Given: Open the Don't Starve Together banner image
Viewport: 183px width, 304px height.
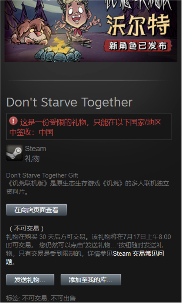Looking at the screenshot, I should [x=91, y=31].
